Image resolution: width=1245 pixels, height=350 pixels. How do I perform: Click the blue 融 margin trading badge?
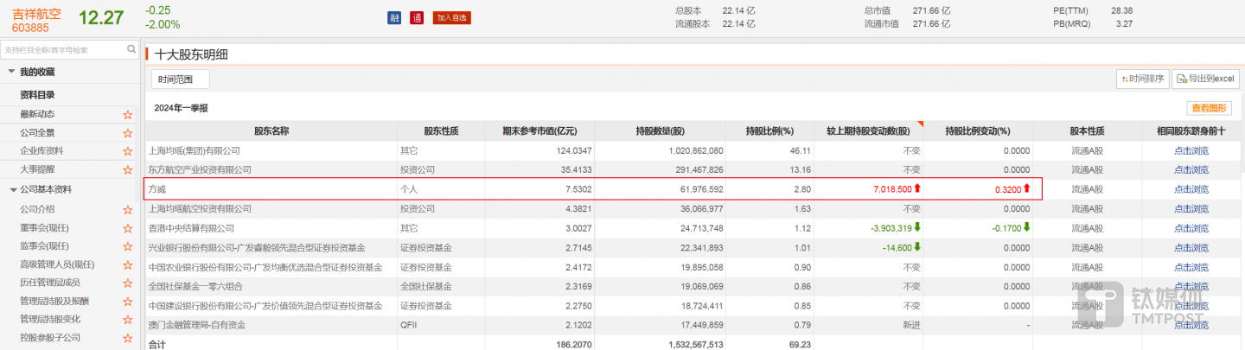point(394,18)
